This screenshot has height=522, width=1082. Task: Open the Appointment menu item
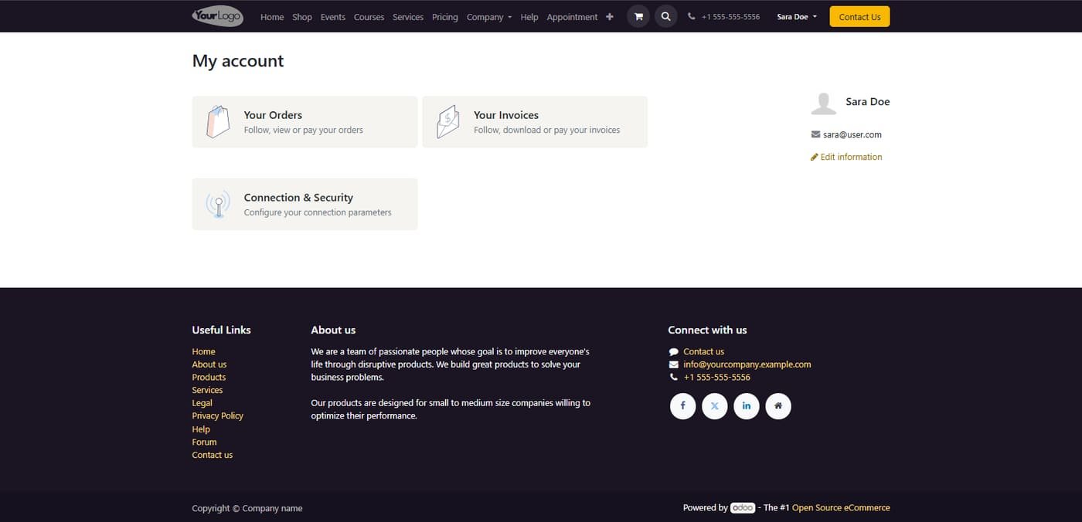click(x=572, y=17)
